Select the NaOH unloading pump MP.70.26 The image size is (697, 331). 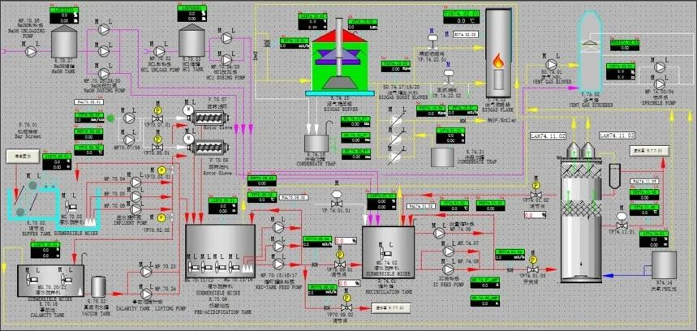tap(31, 52)
